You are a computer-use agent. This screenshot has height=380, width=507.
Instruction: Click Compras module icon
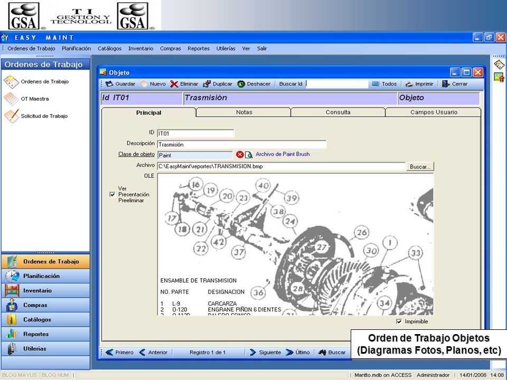12,305
